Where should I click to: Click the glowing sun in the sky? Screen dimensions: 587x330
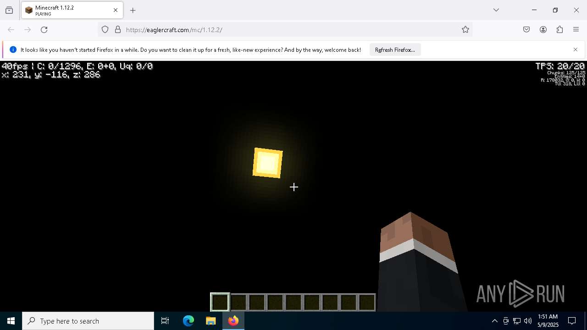point(268,163)
